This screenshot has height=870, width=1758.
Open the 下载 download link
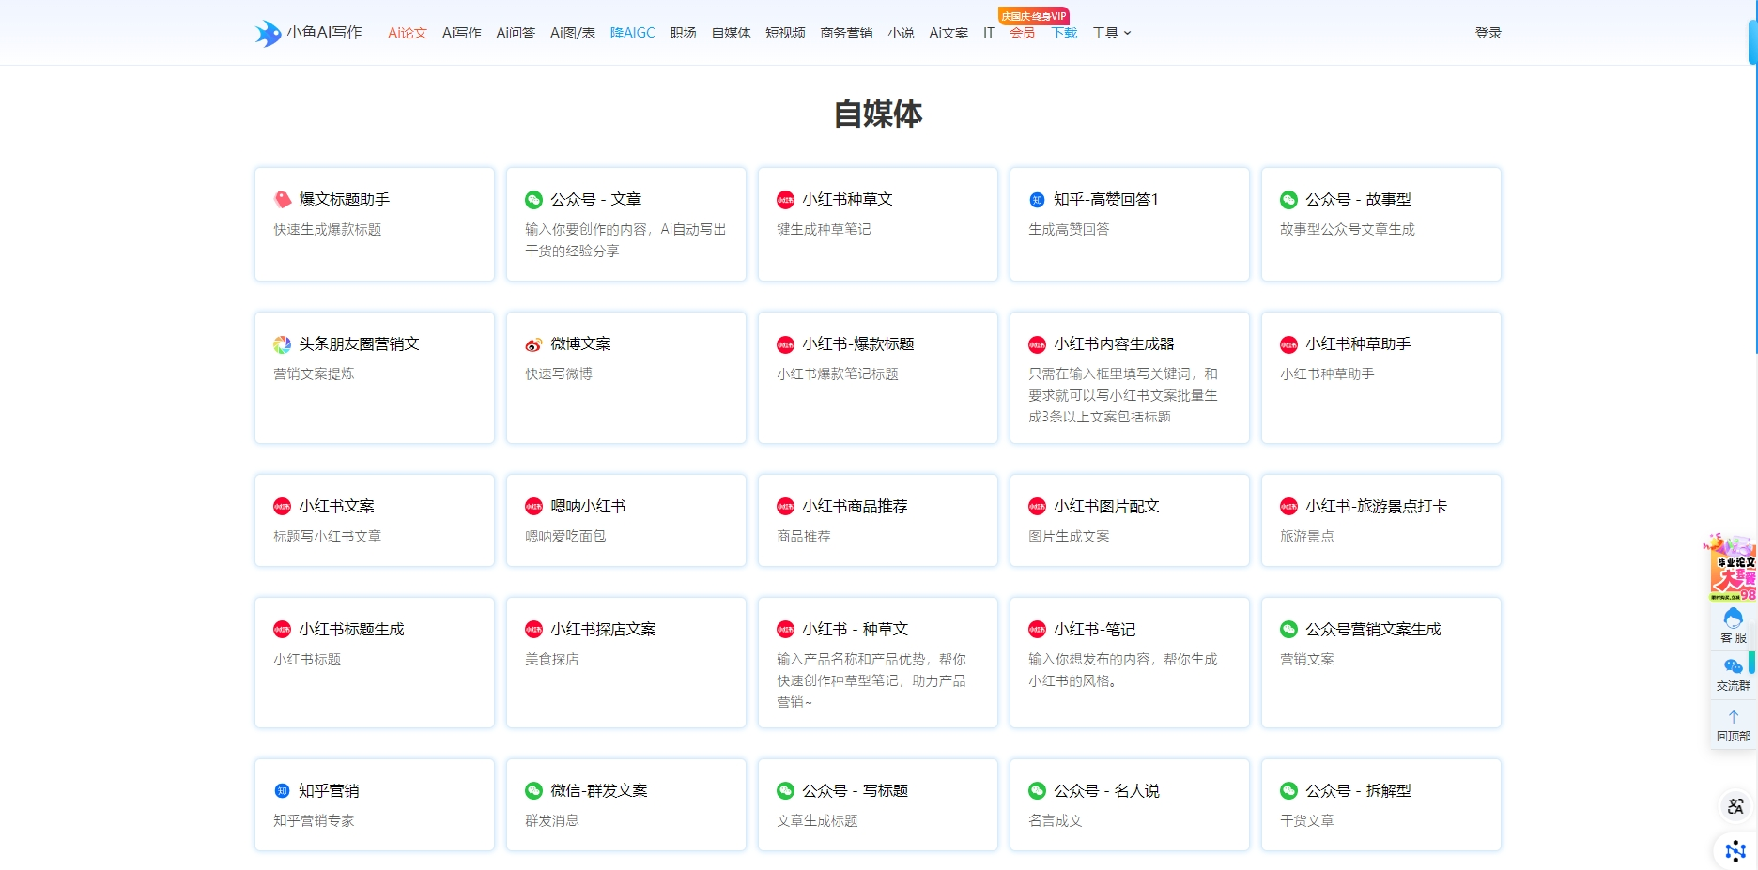(x=1064, y=33)
